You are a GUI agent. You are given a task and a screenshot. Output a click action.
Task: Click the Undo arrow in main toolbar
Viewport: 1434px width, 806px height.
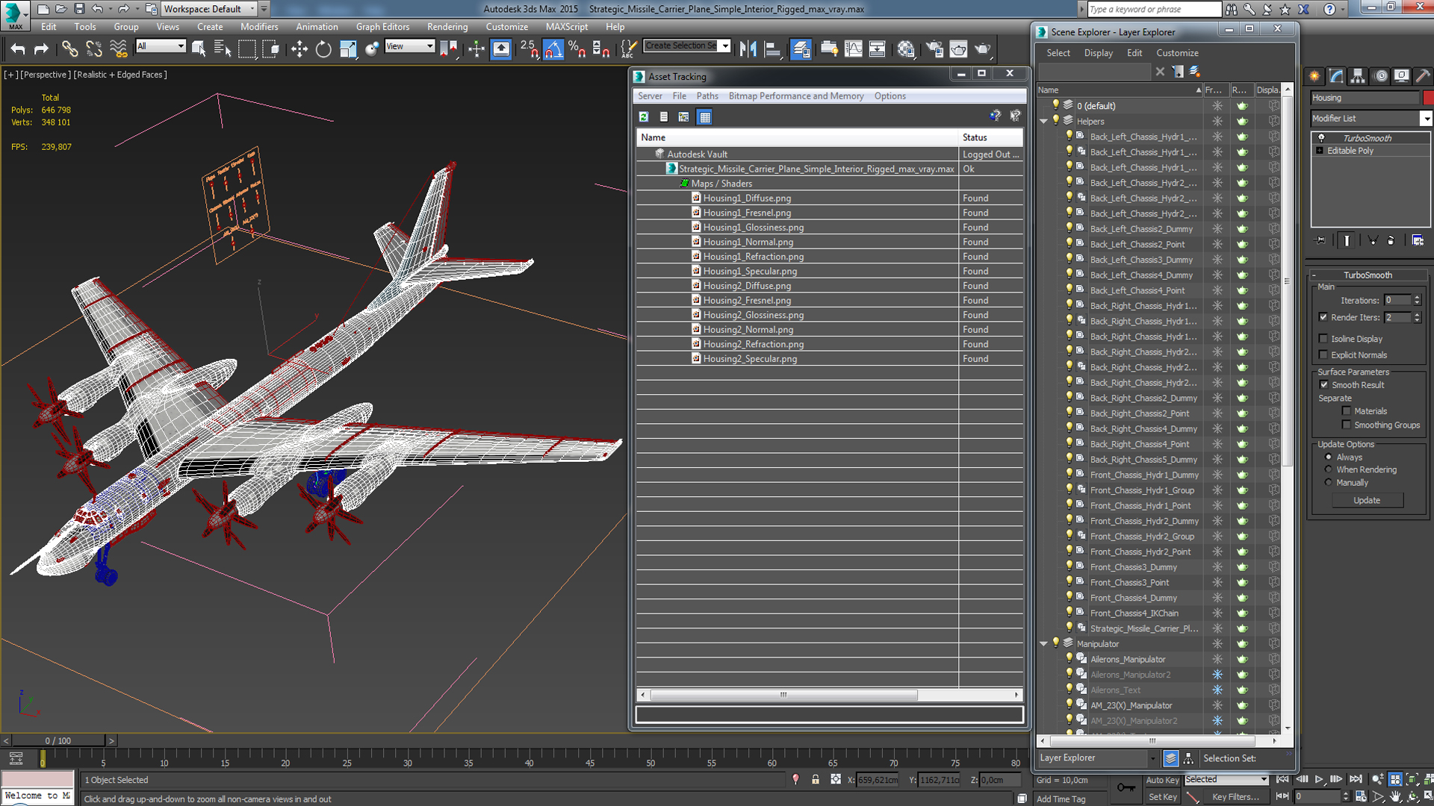pyautogui.click(x=18, y=49)
